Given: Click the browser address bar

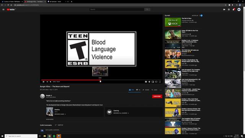Looking at the screenshot, I should [119, 5].
